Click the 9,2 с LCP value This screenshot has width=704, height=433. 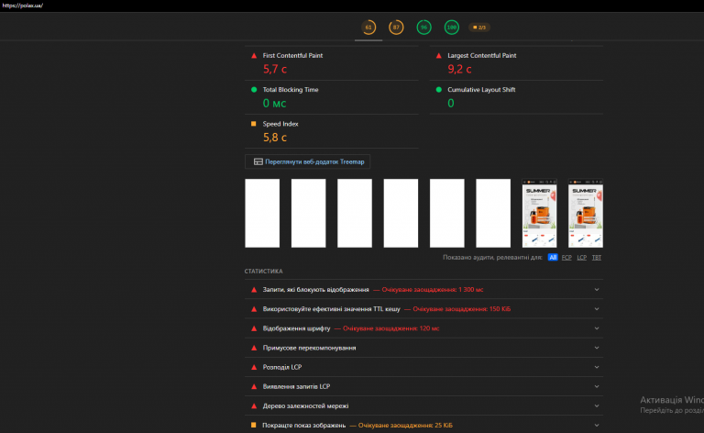point(459,69)
